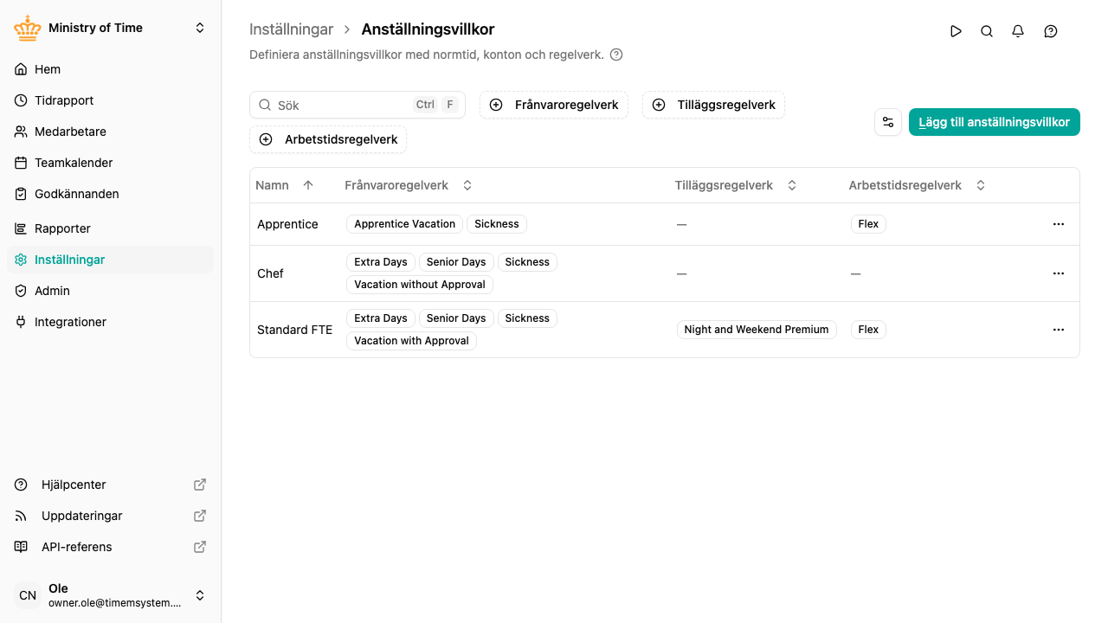The width and height of the screenshot is (1108, 623).
Task: Click the help icon next to the description
Action: [x=616, y=55]
